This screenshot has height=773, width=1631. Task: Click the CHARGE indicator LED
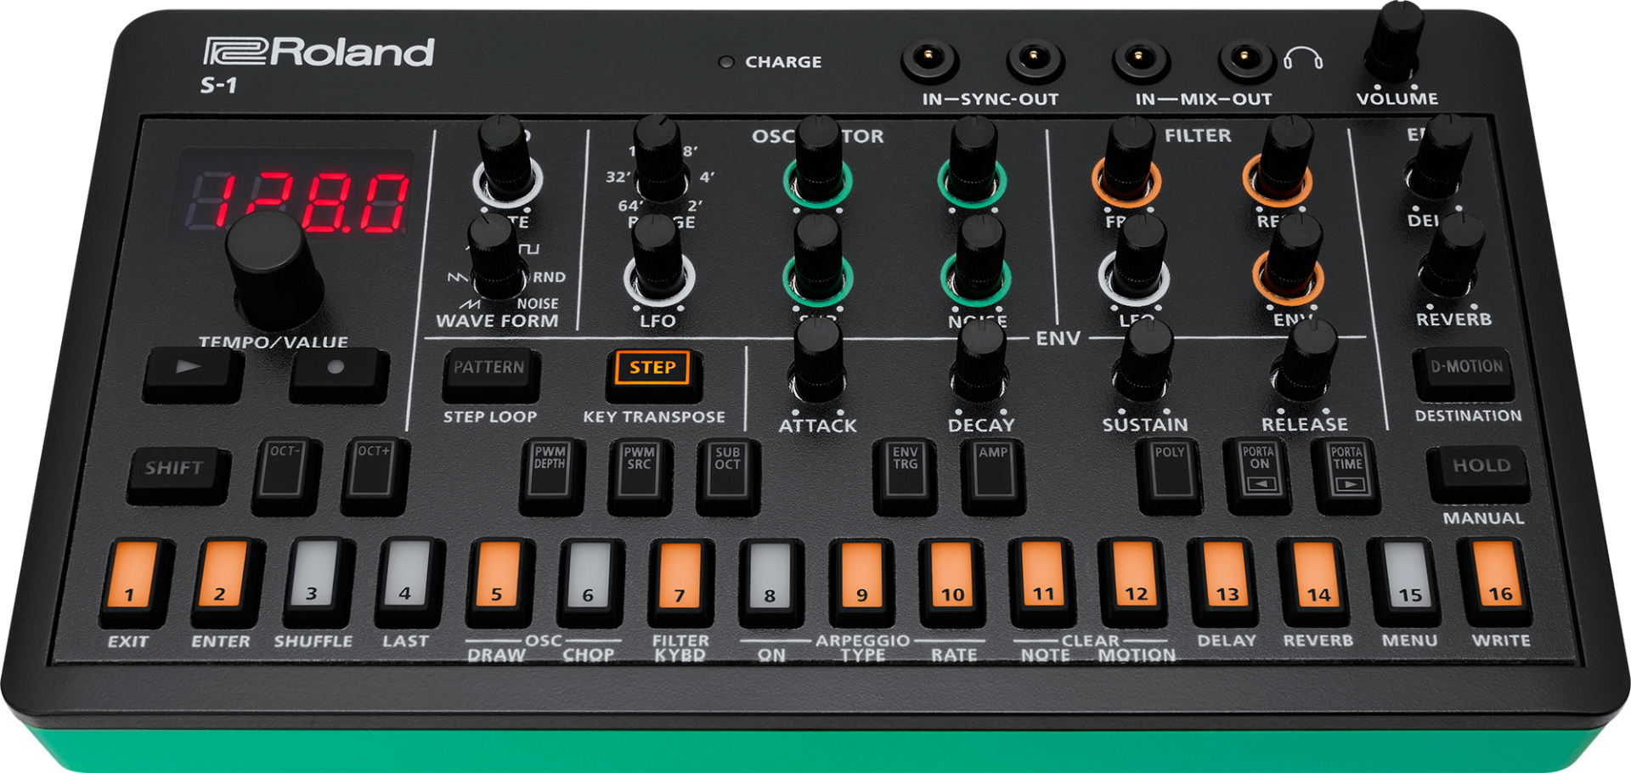tap(725, 62)
